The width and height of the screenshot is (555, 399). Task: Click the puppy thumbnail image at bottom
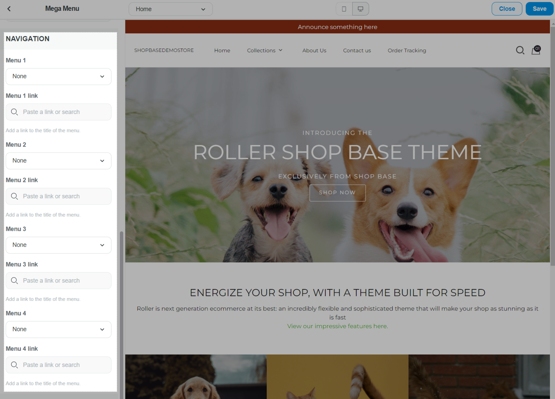[x=196, y=377]
